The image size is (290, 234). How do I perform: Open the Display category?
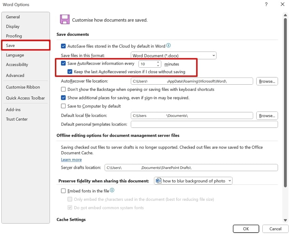(x=26, y=26)
